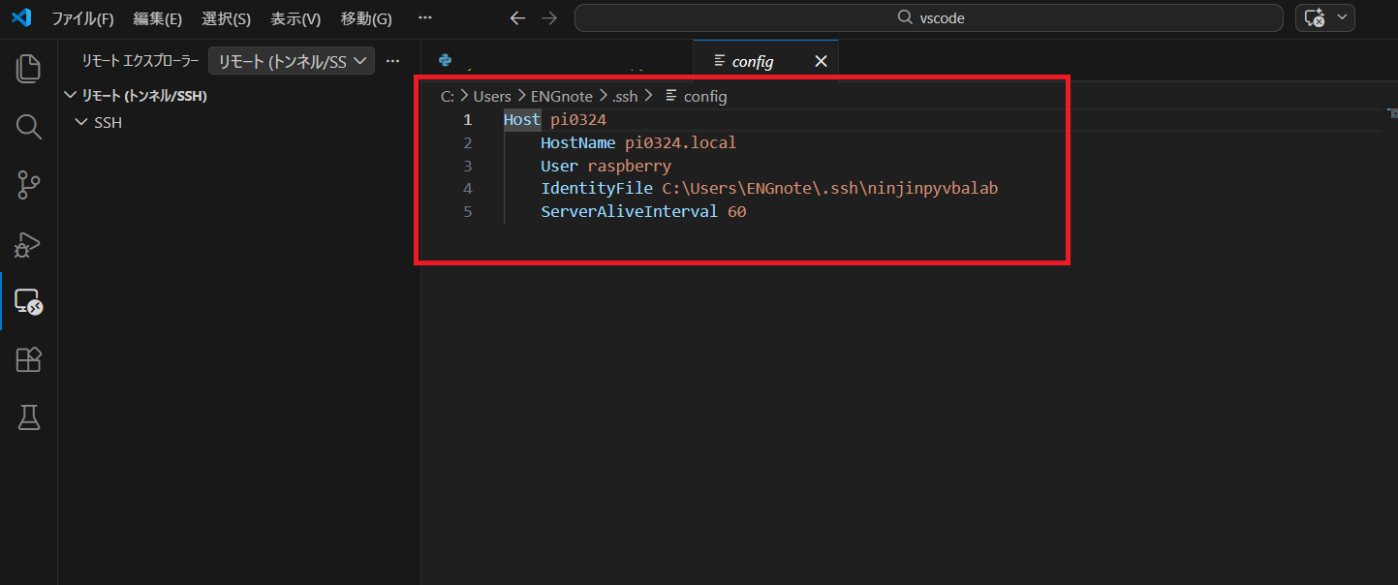Image resolution: width=1398 pixels, height=585 pixels.
Task: Click the back navigation arrow
Action: click(x=517, y=18)
